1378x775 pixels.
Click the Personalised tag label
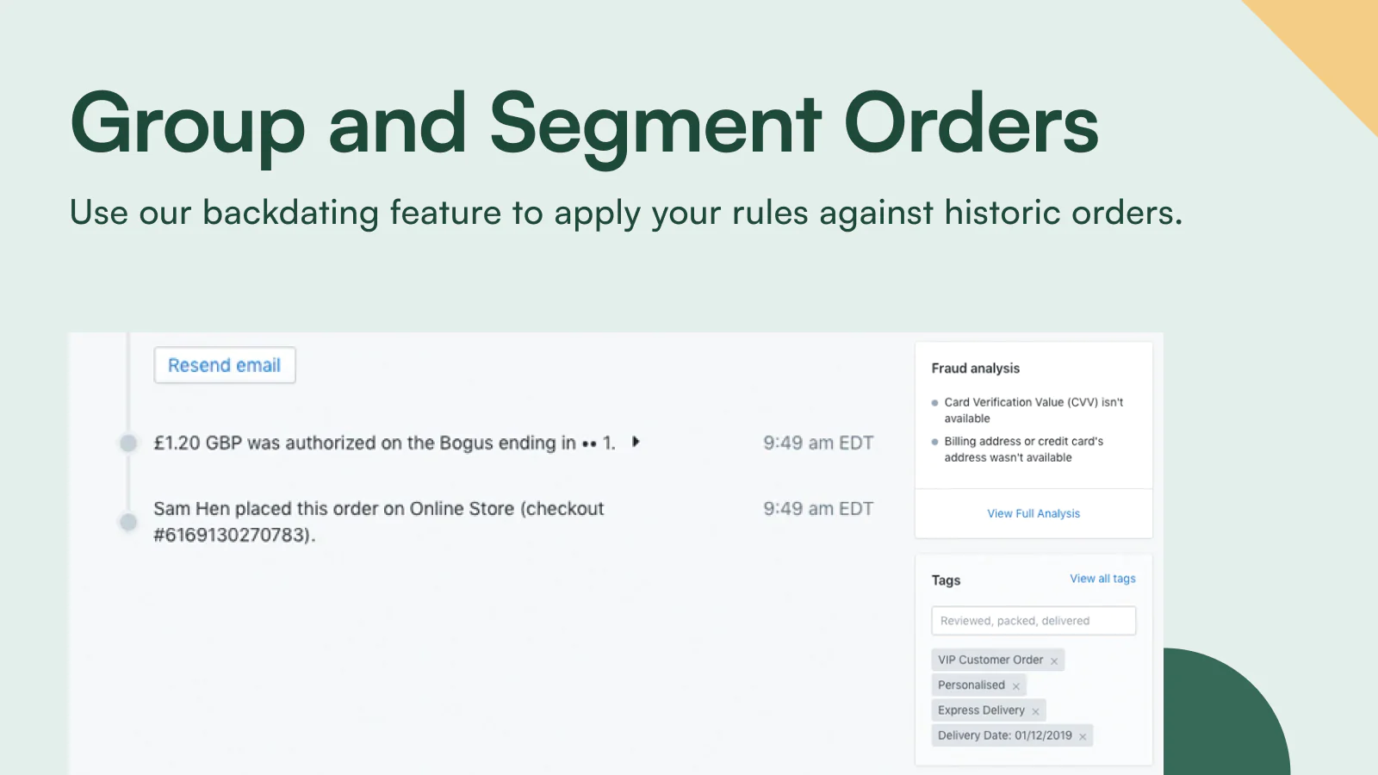tap(971, 685)
